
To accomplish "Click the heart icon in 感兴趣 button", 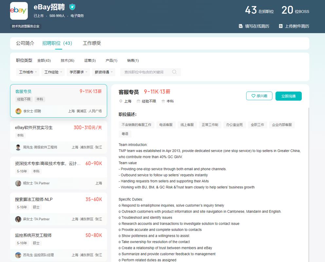I will point(253,96).
